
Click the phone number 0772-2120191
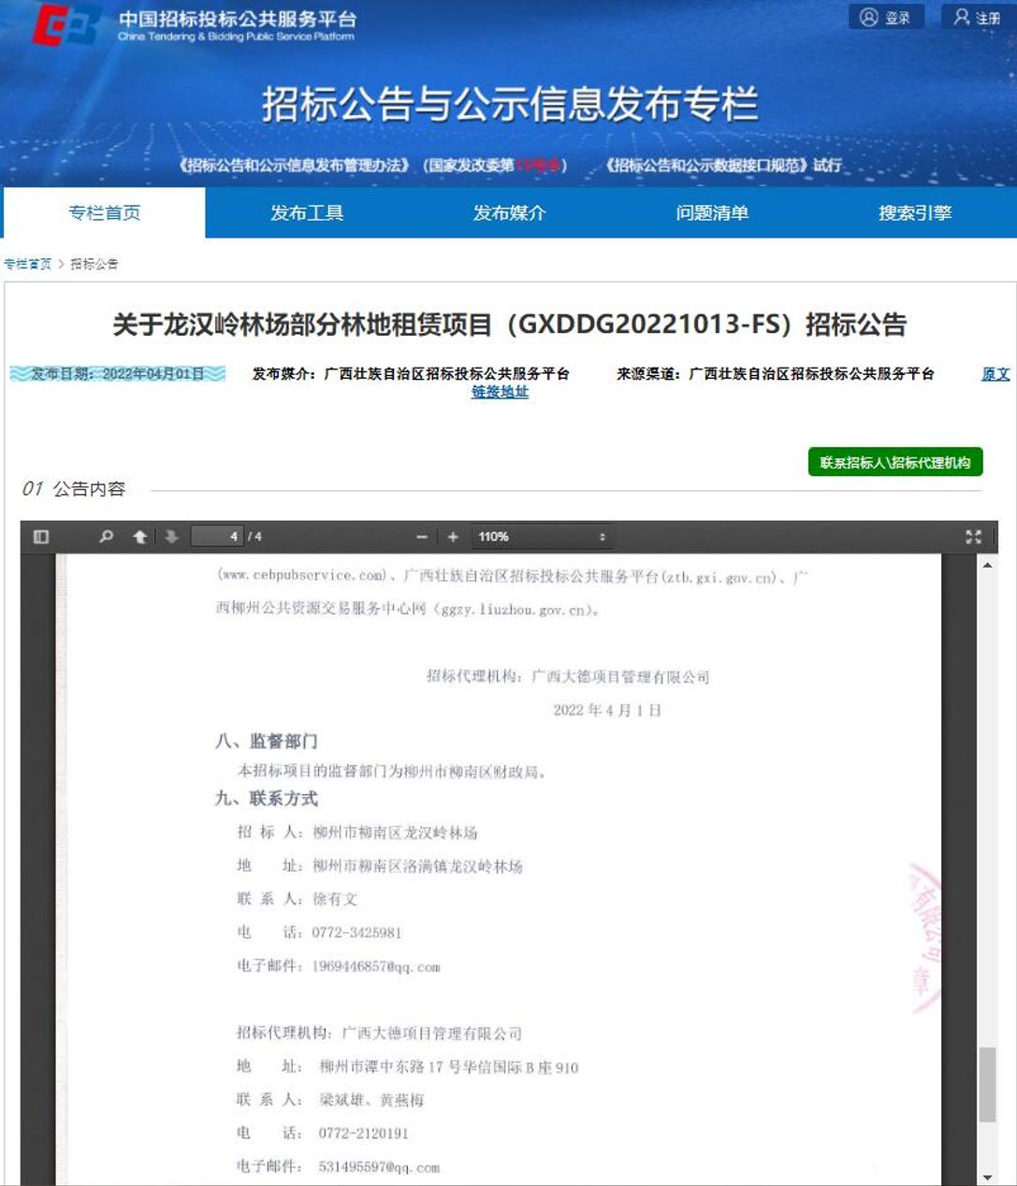tap(364, 1134)
